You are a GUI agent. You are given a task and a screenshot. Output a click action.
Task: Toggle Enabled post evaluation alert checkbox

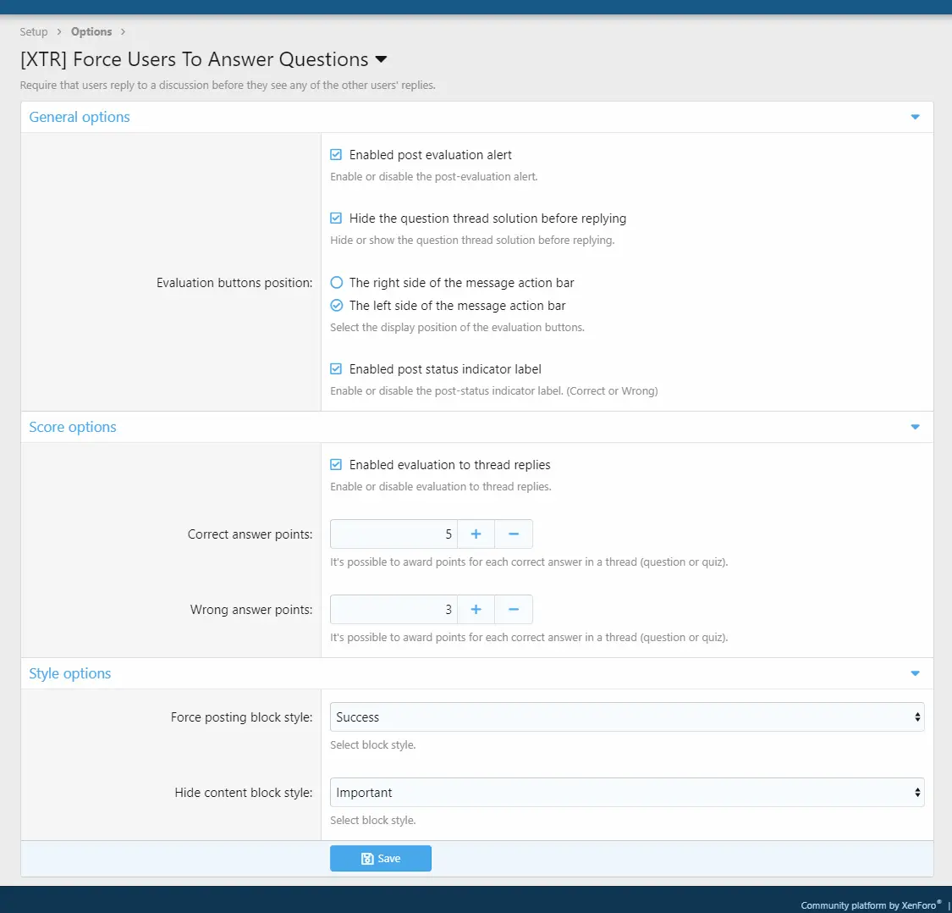[336, 154]
